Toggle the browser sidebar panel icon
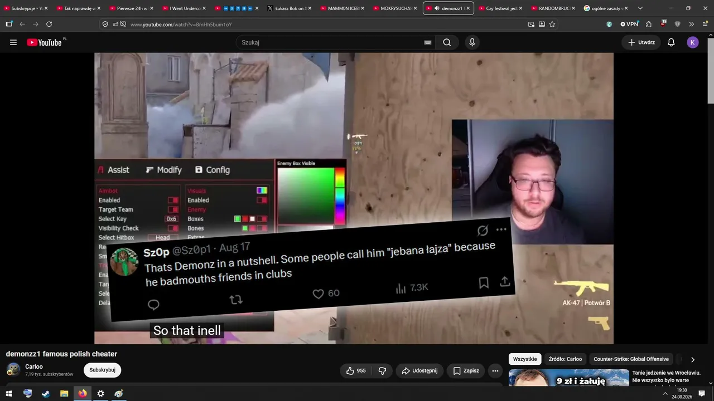This screenshot has width=714, height=401. 9,25
